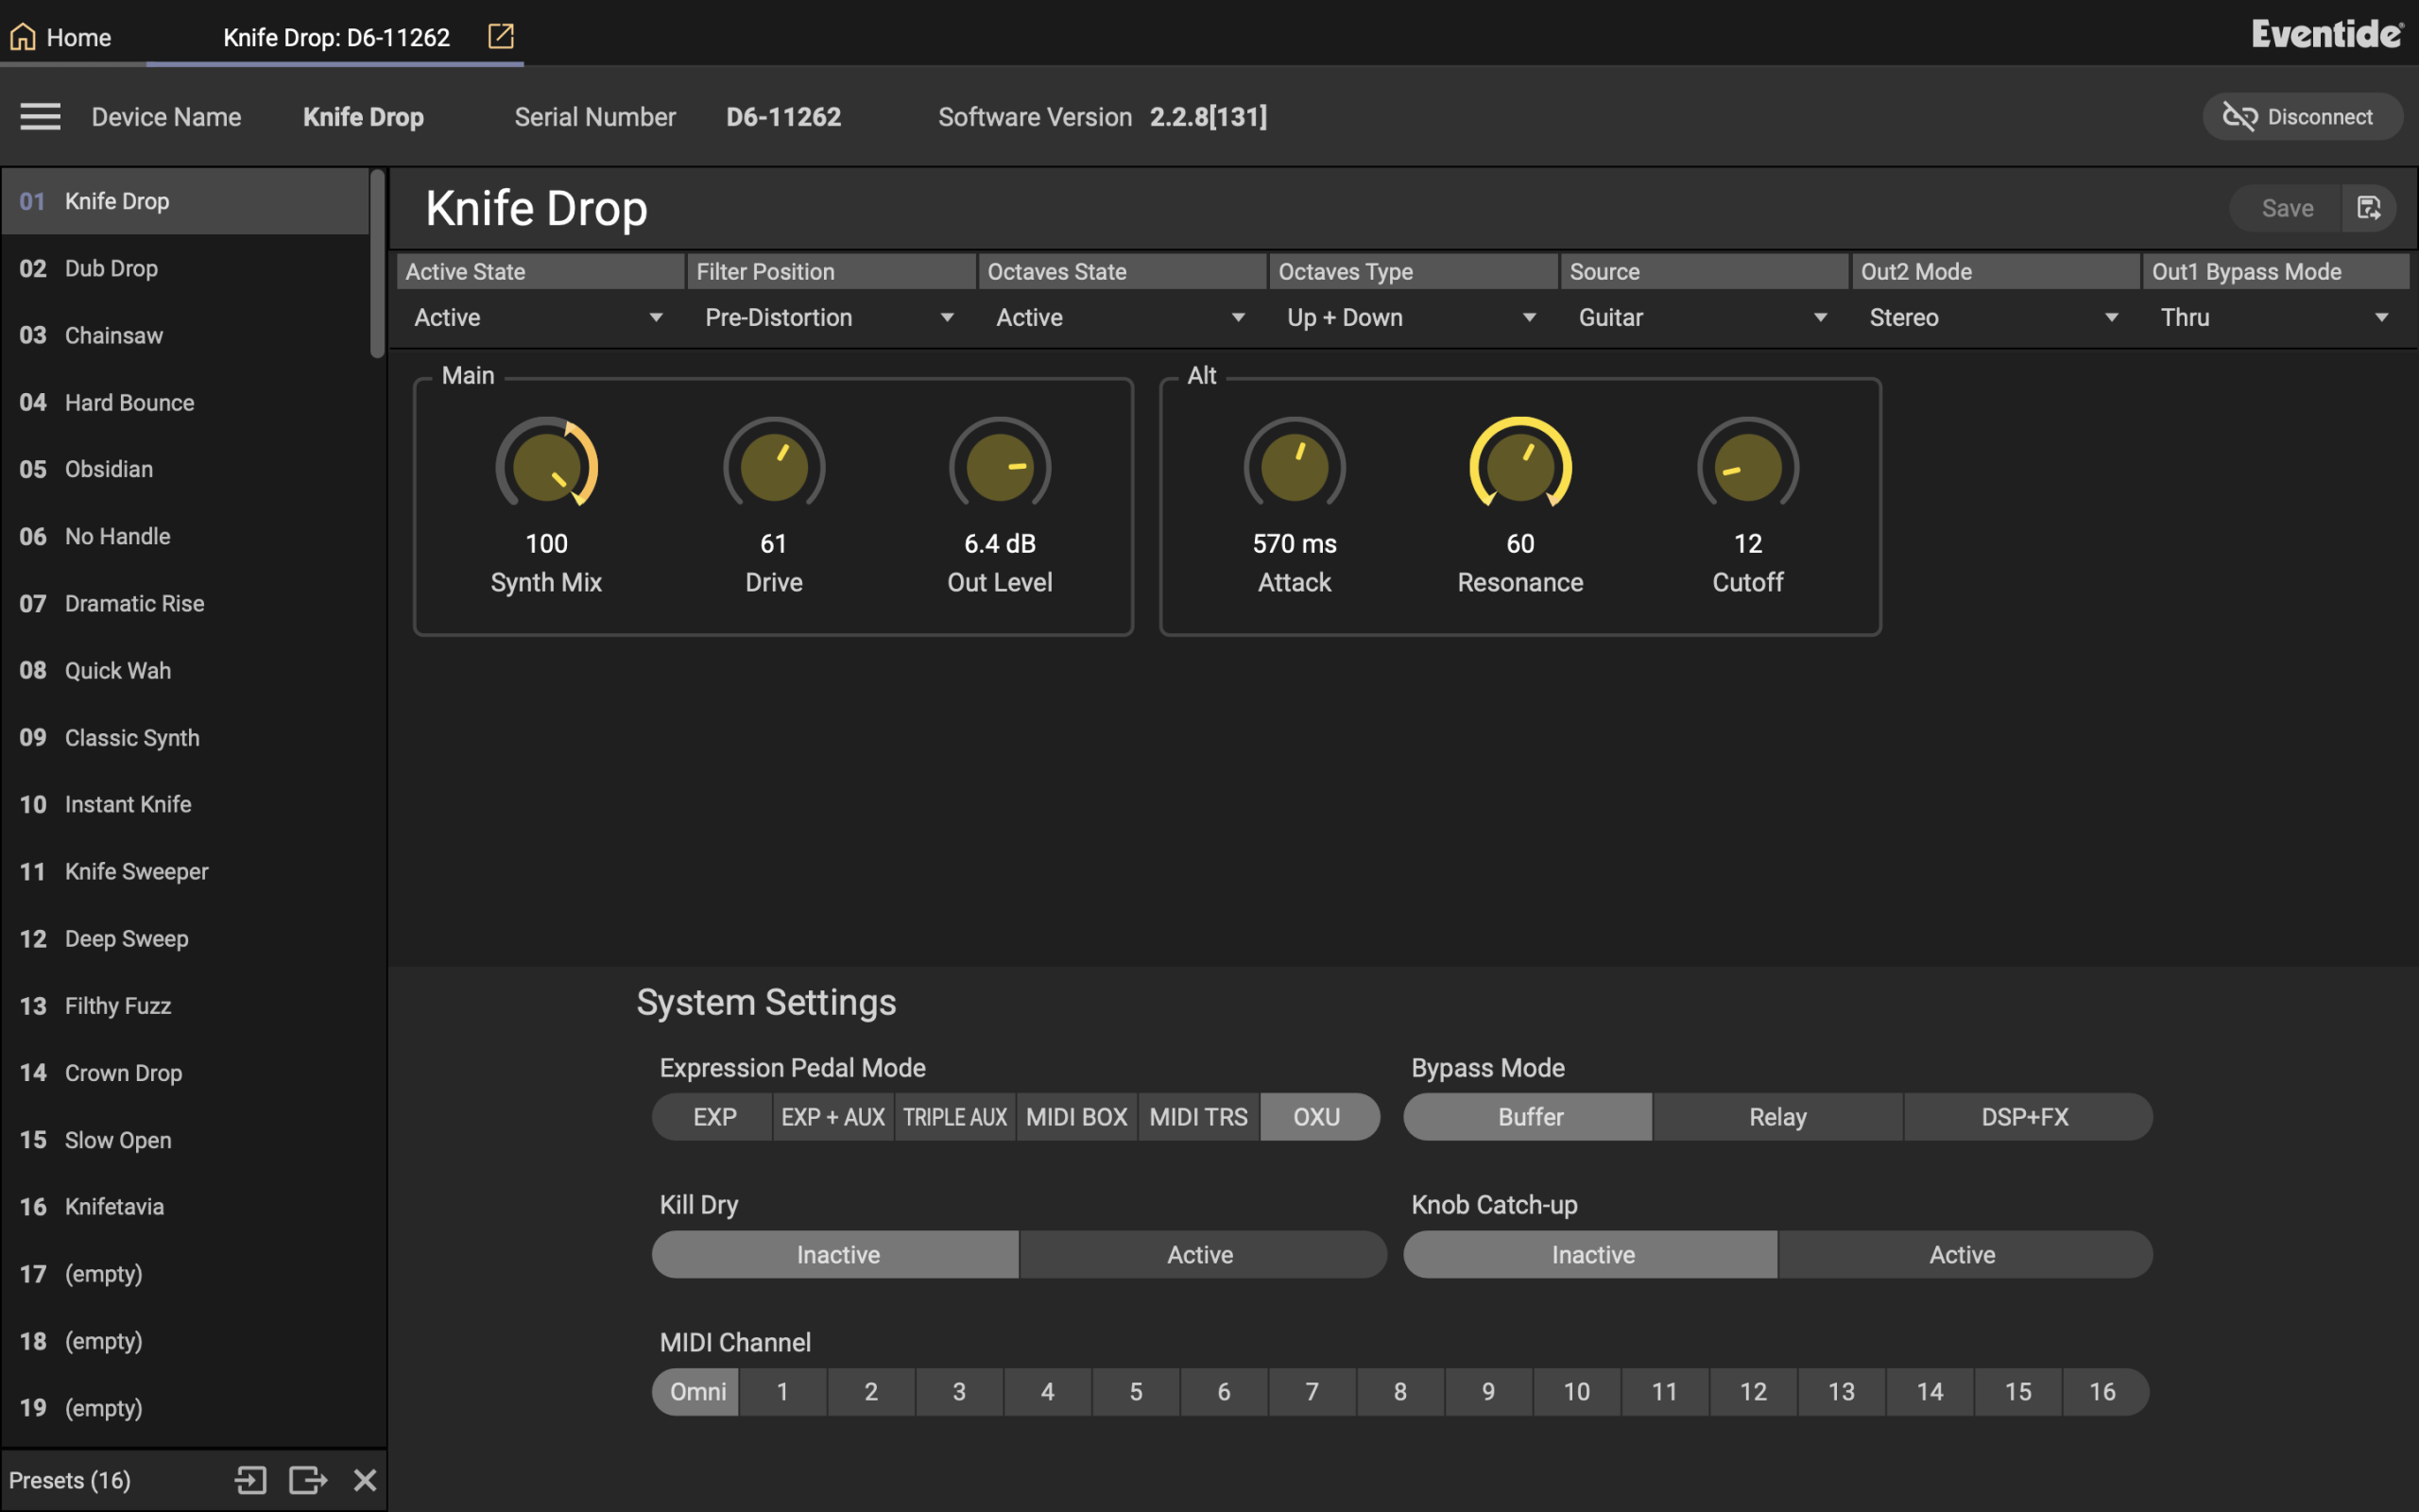Select MIDI channel 1
The height and width of the screenshot is (1512, 2419).
782,1392
